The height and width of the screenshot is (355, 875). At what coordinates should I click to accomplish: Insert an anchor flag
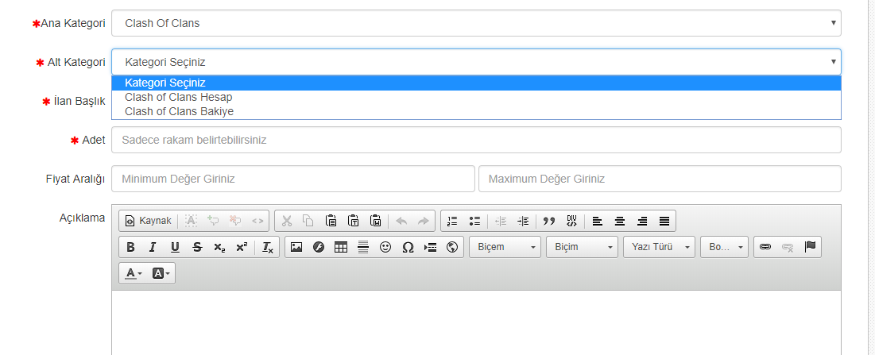coord(810,247)
